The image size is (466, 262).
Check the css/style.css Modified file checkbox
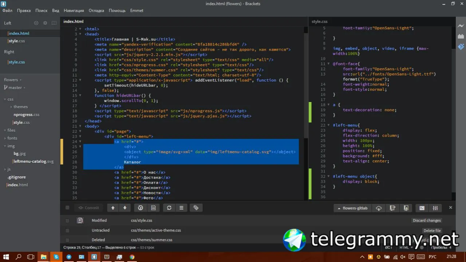click(x=67, y=220)
